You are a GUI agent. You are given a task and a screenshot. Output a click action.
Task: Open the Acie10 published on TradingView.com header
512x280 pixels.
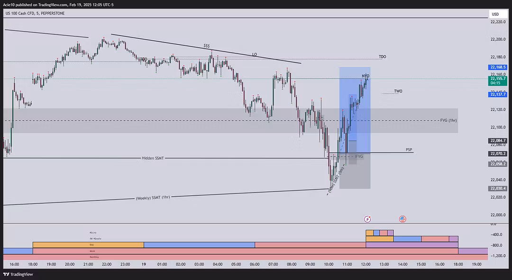(59, 5)
